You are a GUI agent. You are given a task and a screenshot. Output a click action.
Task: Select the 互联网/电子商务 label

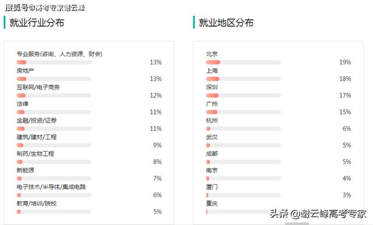point(38,87)
